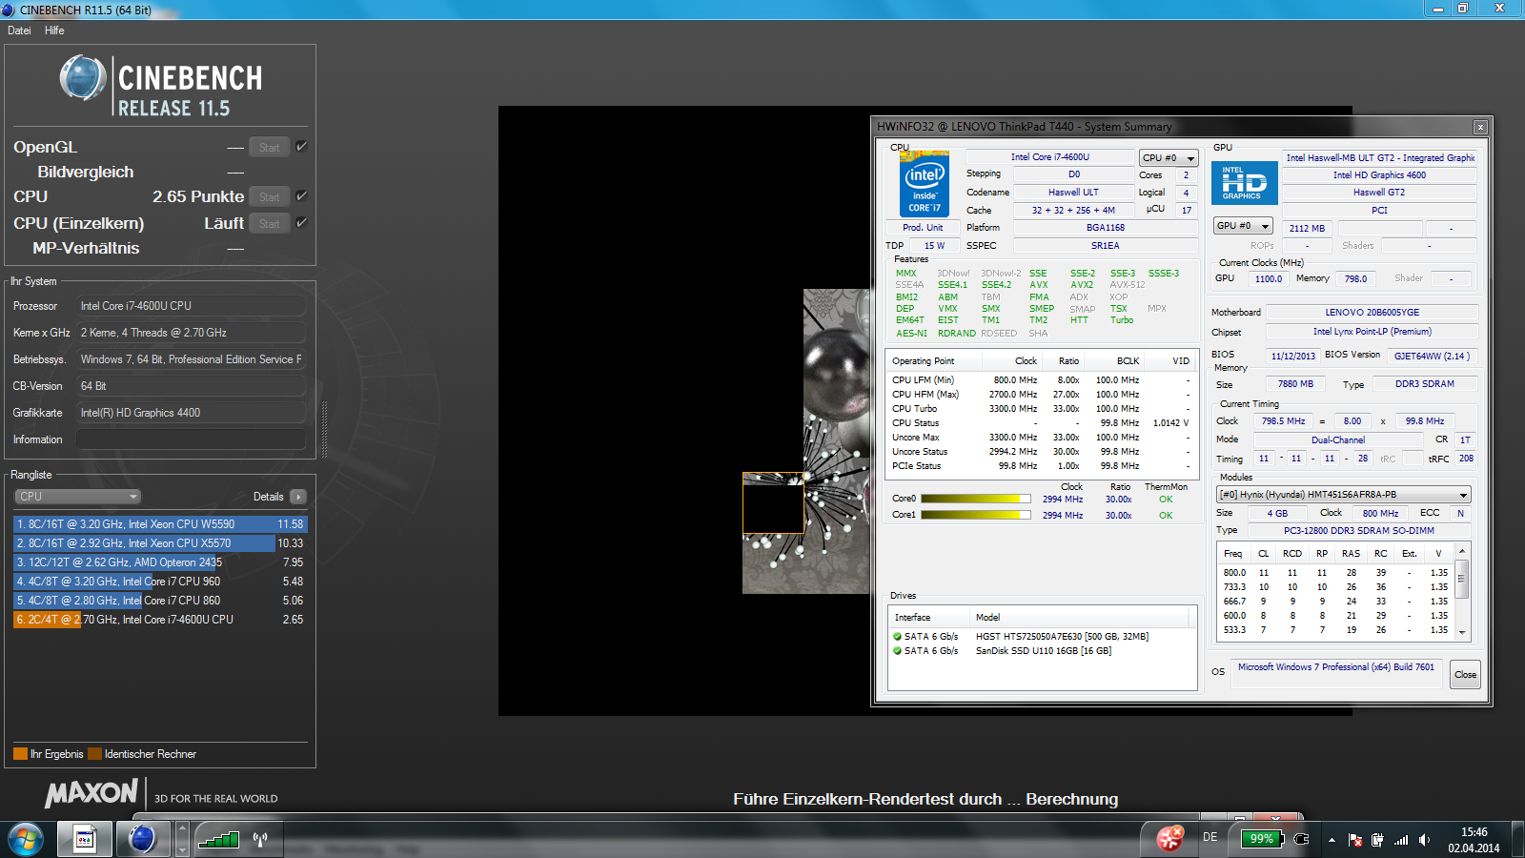This screenshot has height=858, width=1525.
Task: Toggle the OpenGL test checkbox
Action: tap(301, 146)
